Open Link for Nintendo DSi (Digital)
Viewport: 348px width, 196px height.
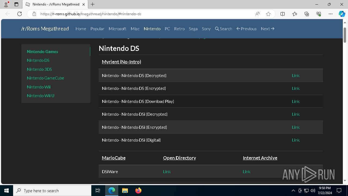coord(296,140)
